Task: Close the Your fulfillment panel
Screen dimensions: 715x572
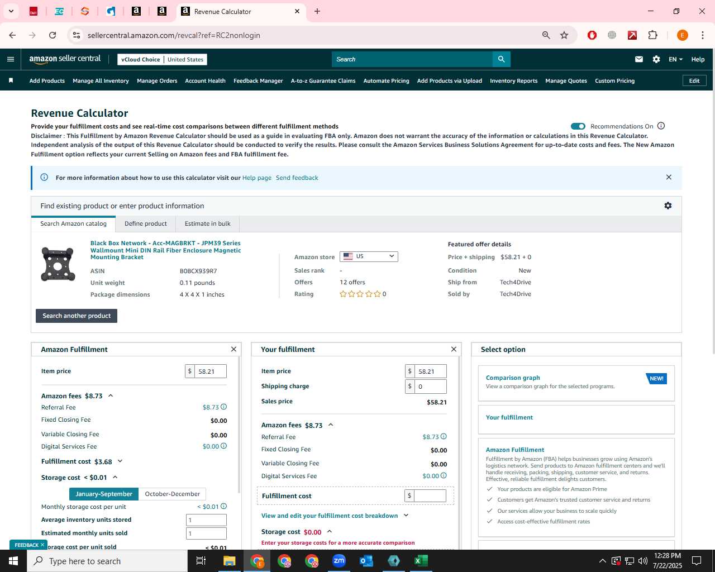Action: [x=454, y=349]
